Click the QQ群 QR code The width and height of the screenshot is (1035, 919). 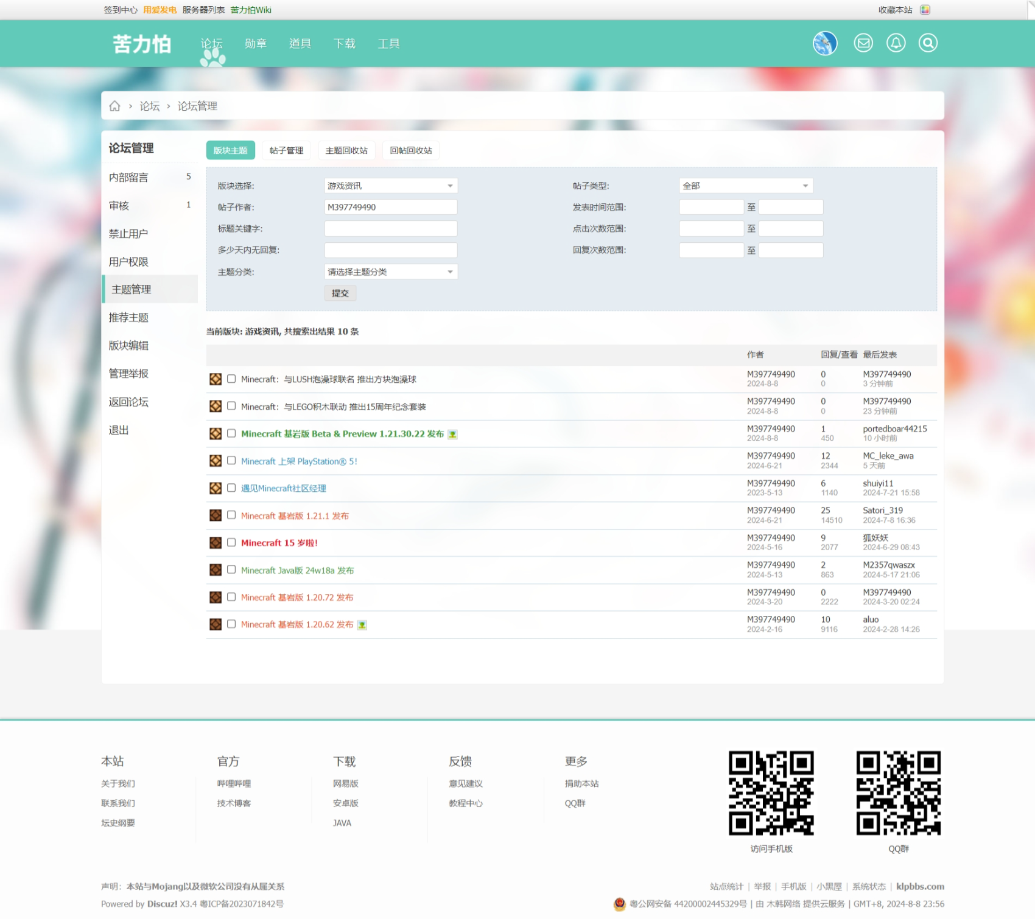[x=899, y=793]
